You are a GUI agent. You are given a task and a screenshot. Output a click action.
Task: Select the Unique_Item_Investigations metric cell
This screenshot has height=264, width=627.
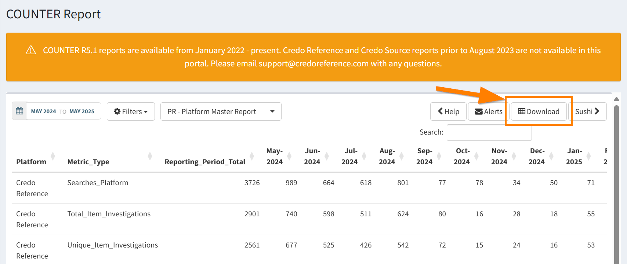(x=113, y=245)
